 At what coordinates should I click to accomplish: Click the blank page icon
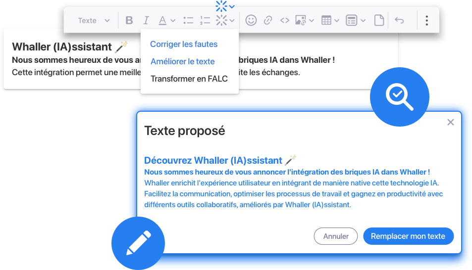tap(379, 20)
